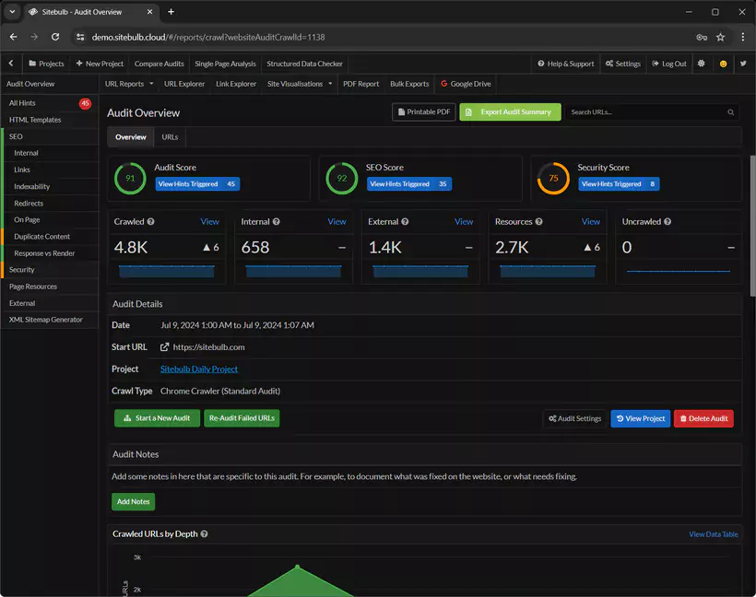Image resolution: width=756 pixels, height=597 pixels.
Task: View Security Score hints triggered 8
Action: point(619,184)
